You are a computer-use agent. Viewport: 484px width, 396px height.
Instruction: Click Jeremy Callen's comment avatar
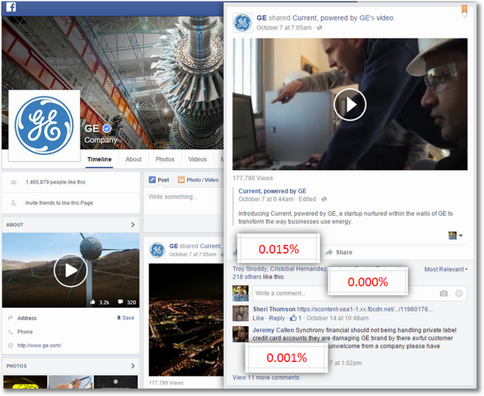[x=241, y=334]
